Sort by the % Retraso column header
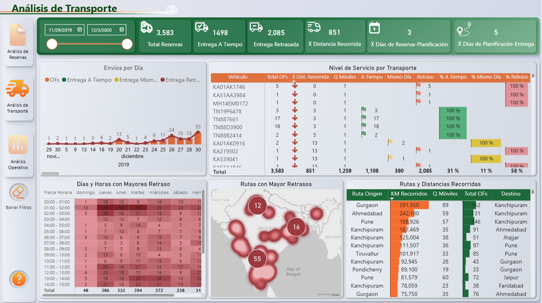Screen dimensions: 542x303 (517, 77)
